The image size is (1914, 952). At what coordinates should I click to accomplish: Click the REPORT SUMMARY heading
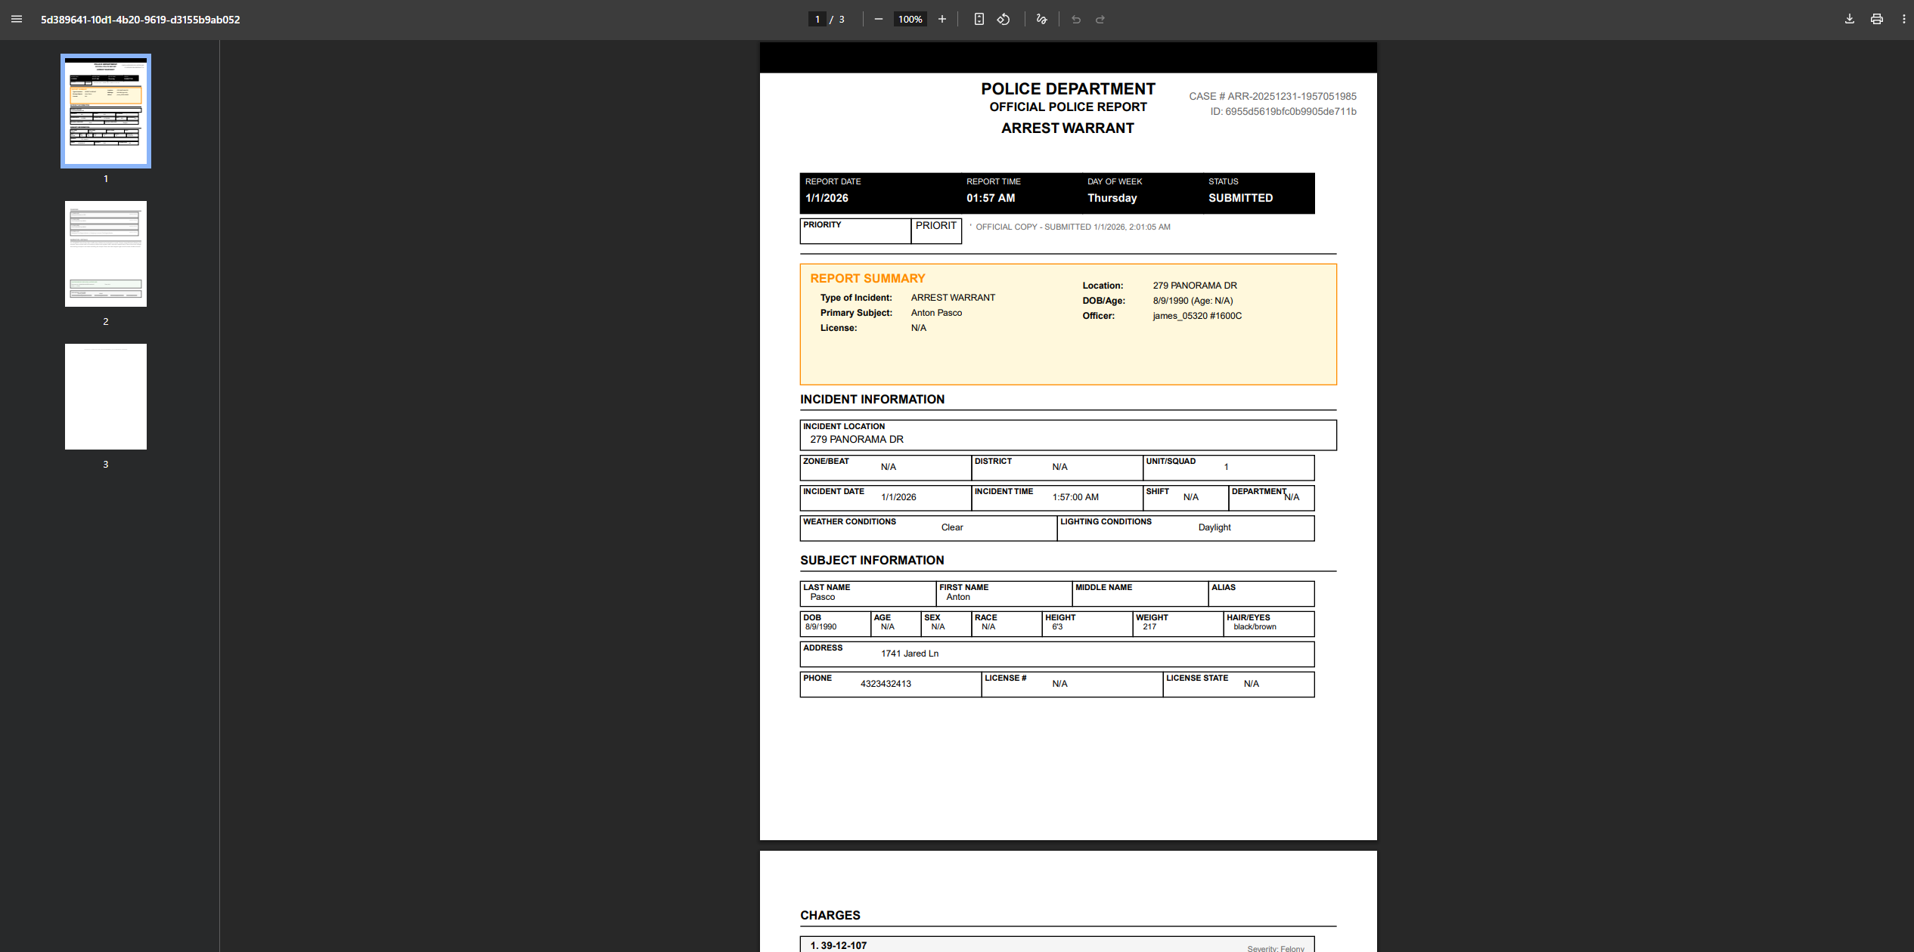click(867, 279)
